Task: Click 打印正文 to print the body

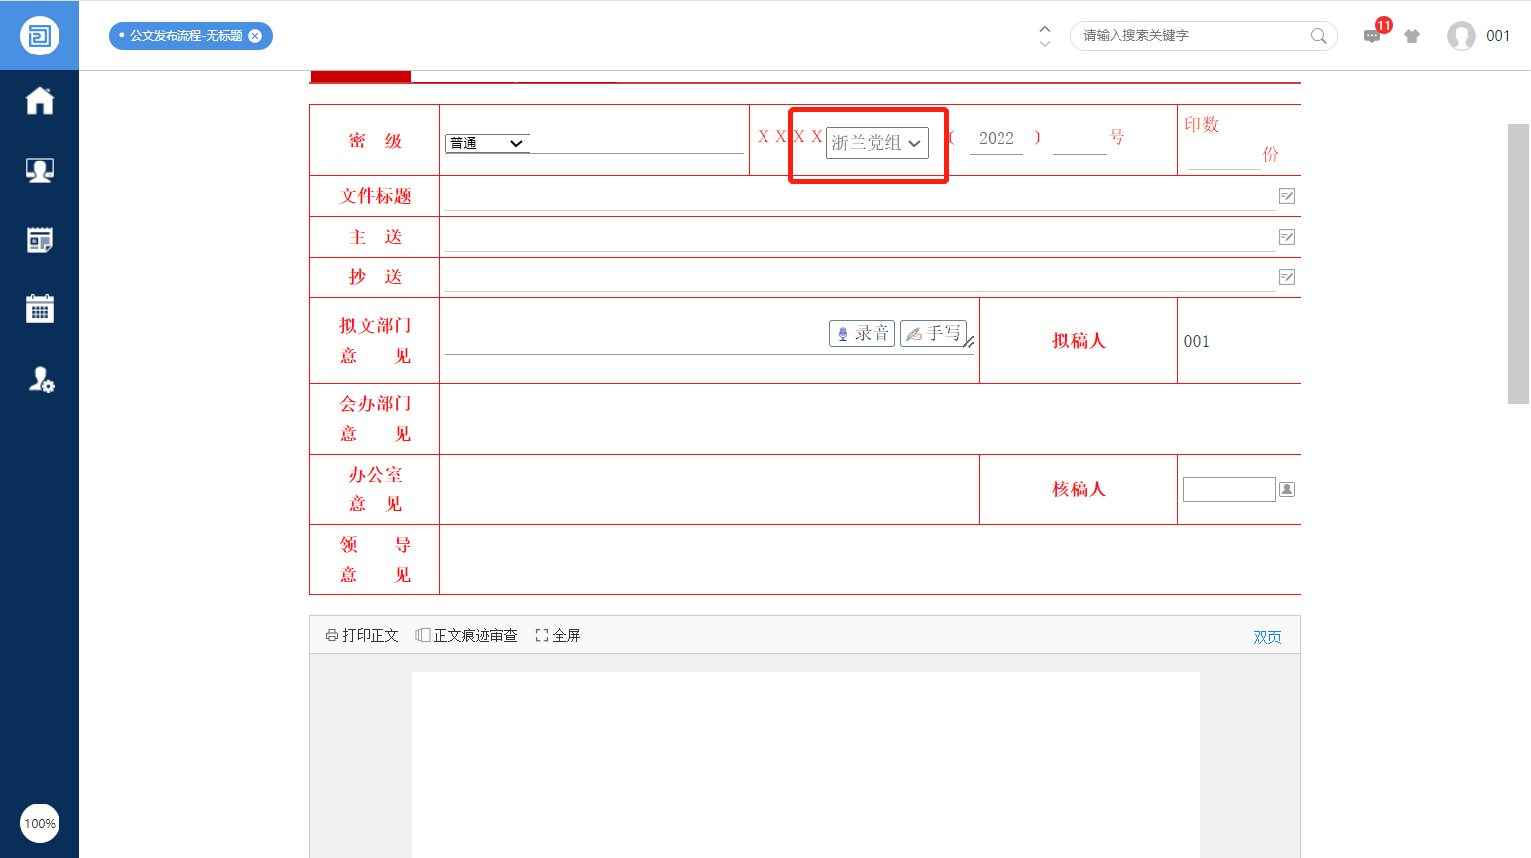Action: [x=362, y=635]
